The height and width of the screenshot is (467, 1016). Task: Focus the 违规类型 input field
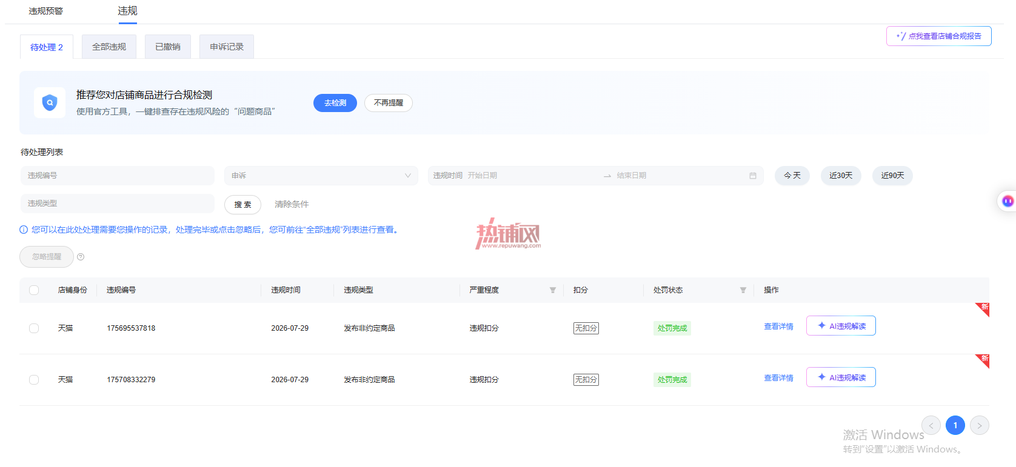coord(118,204)
